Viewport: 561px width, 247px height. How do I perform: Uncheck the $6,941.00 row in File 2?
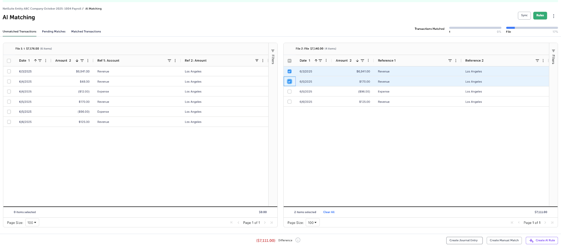289,71
